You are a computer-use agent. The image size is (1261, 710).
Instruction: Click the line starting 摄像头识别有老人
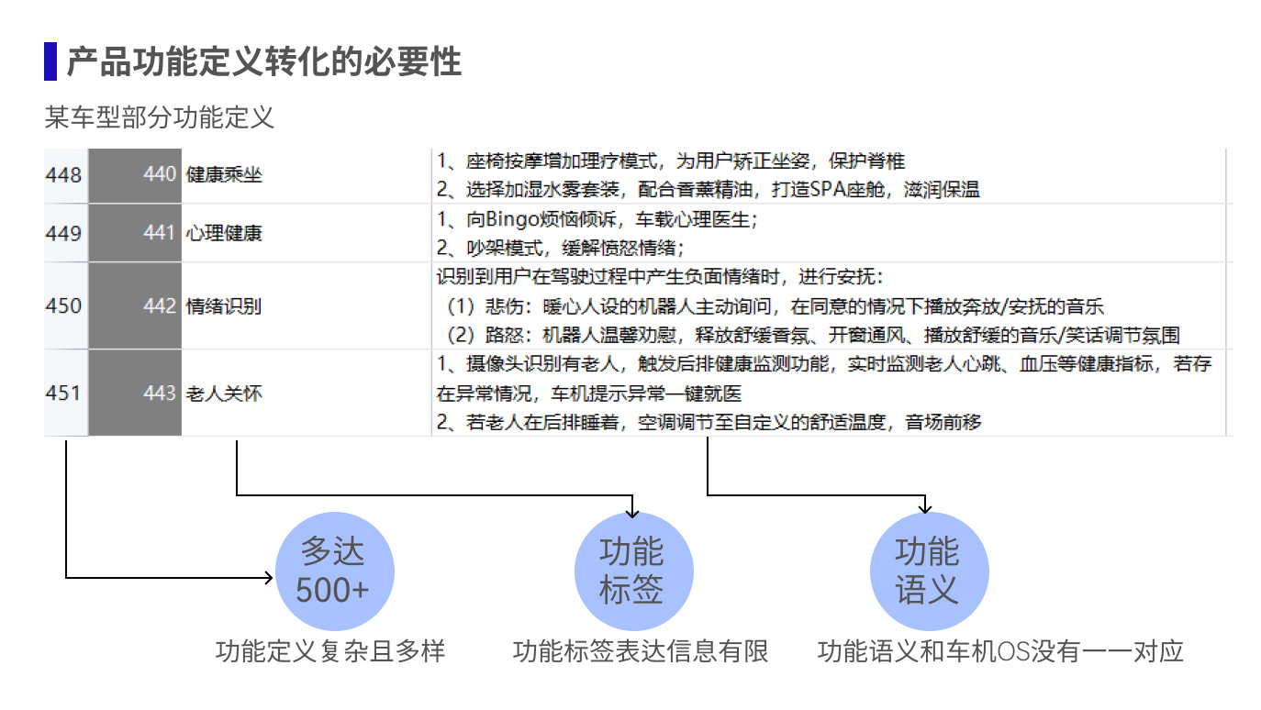pos(824,364)
